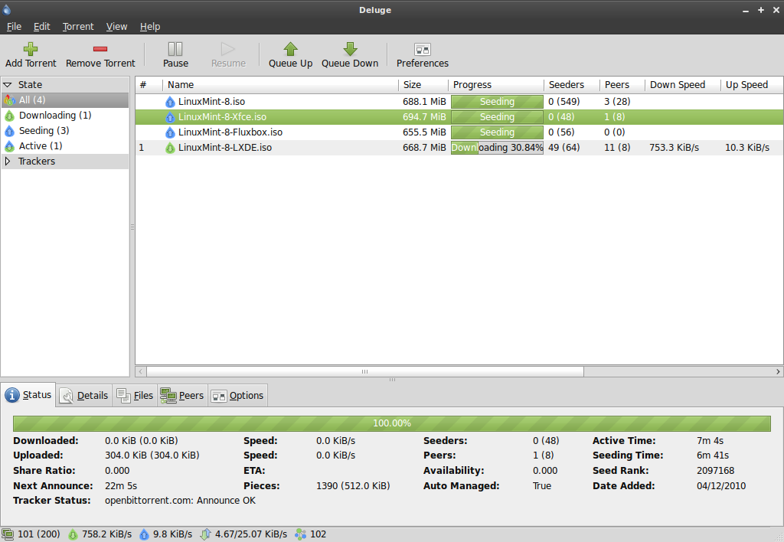The width and height of the screenshot is (784, 542).
Task: Click the upload speed status bar icon
Action: (144, 534)
